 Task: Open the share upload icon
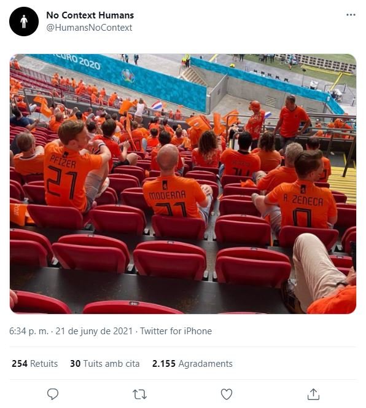pyautogui.click(x=313, y=394)
